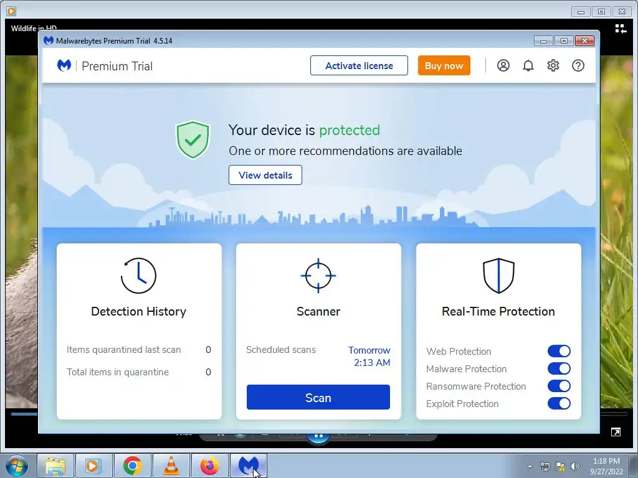The height and width of the screenshot is (478, 638).
Task: Open Google Chrome from the taskbar
Action: click(132, 466)
